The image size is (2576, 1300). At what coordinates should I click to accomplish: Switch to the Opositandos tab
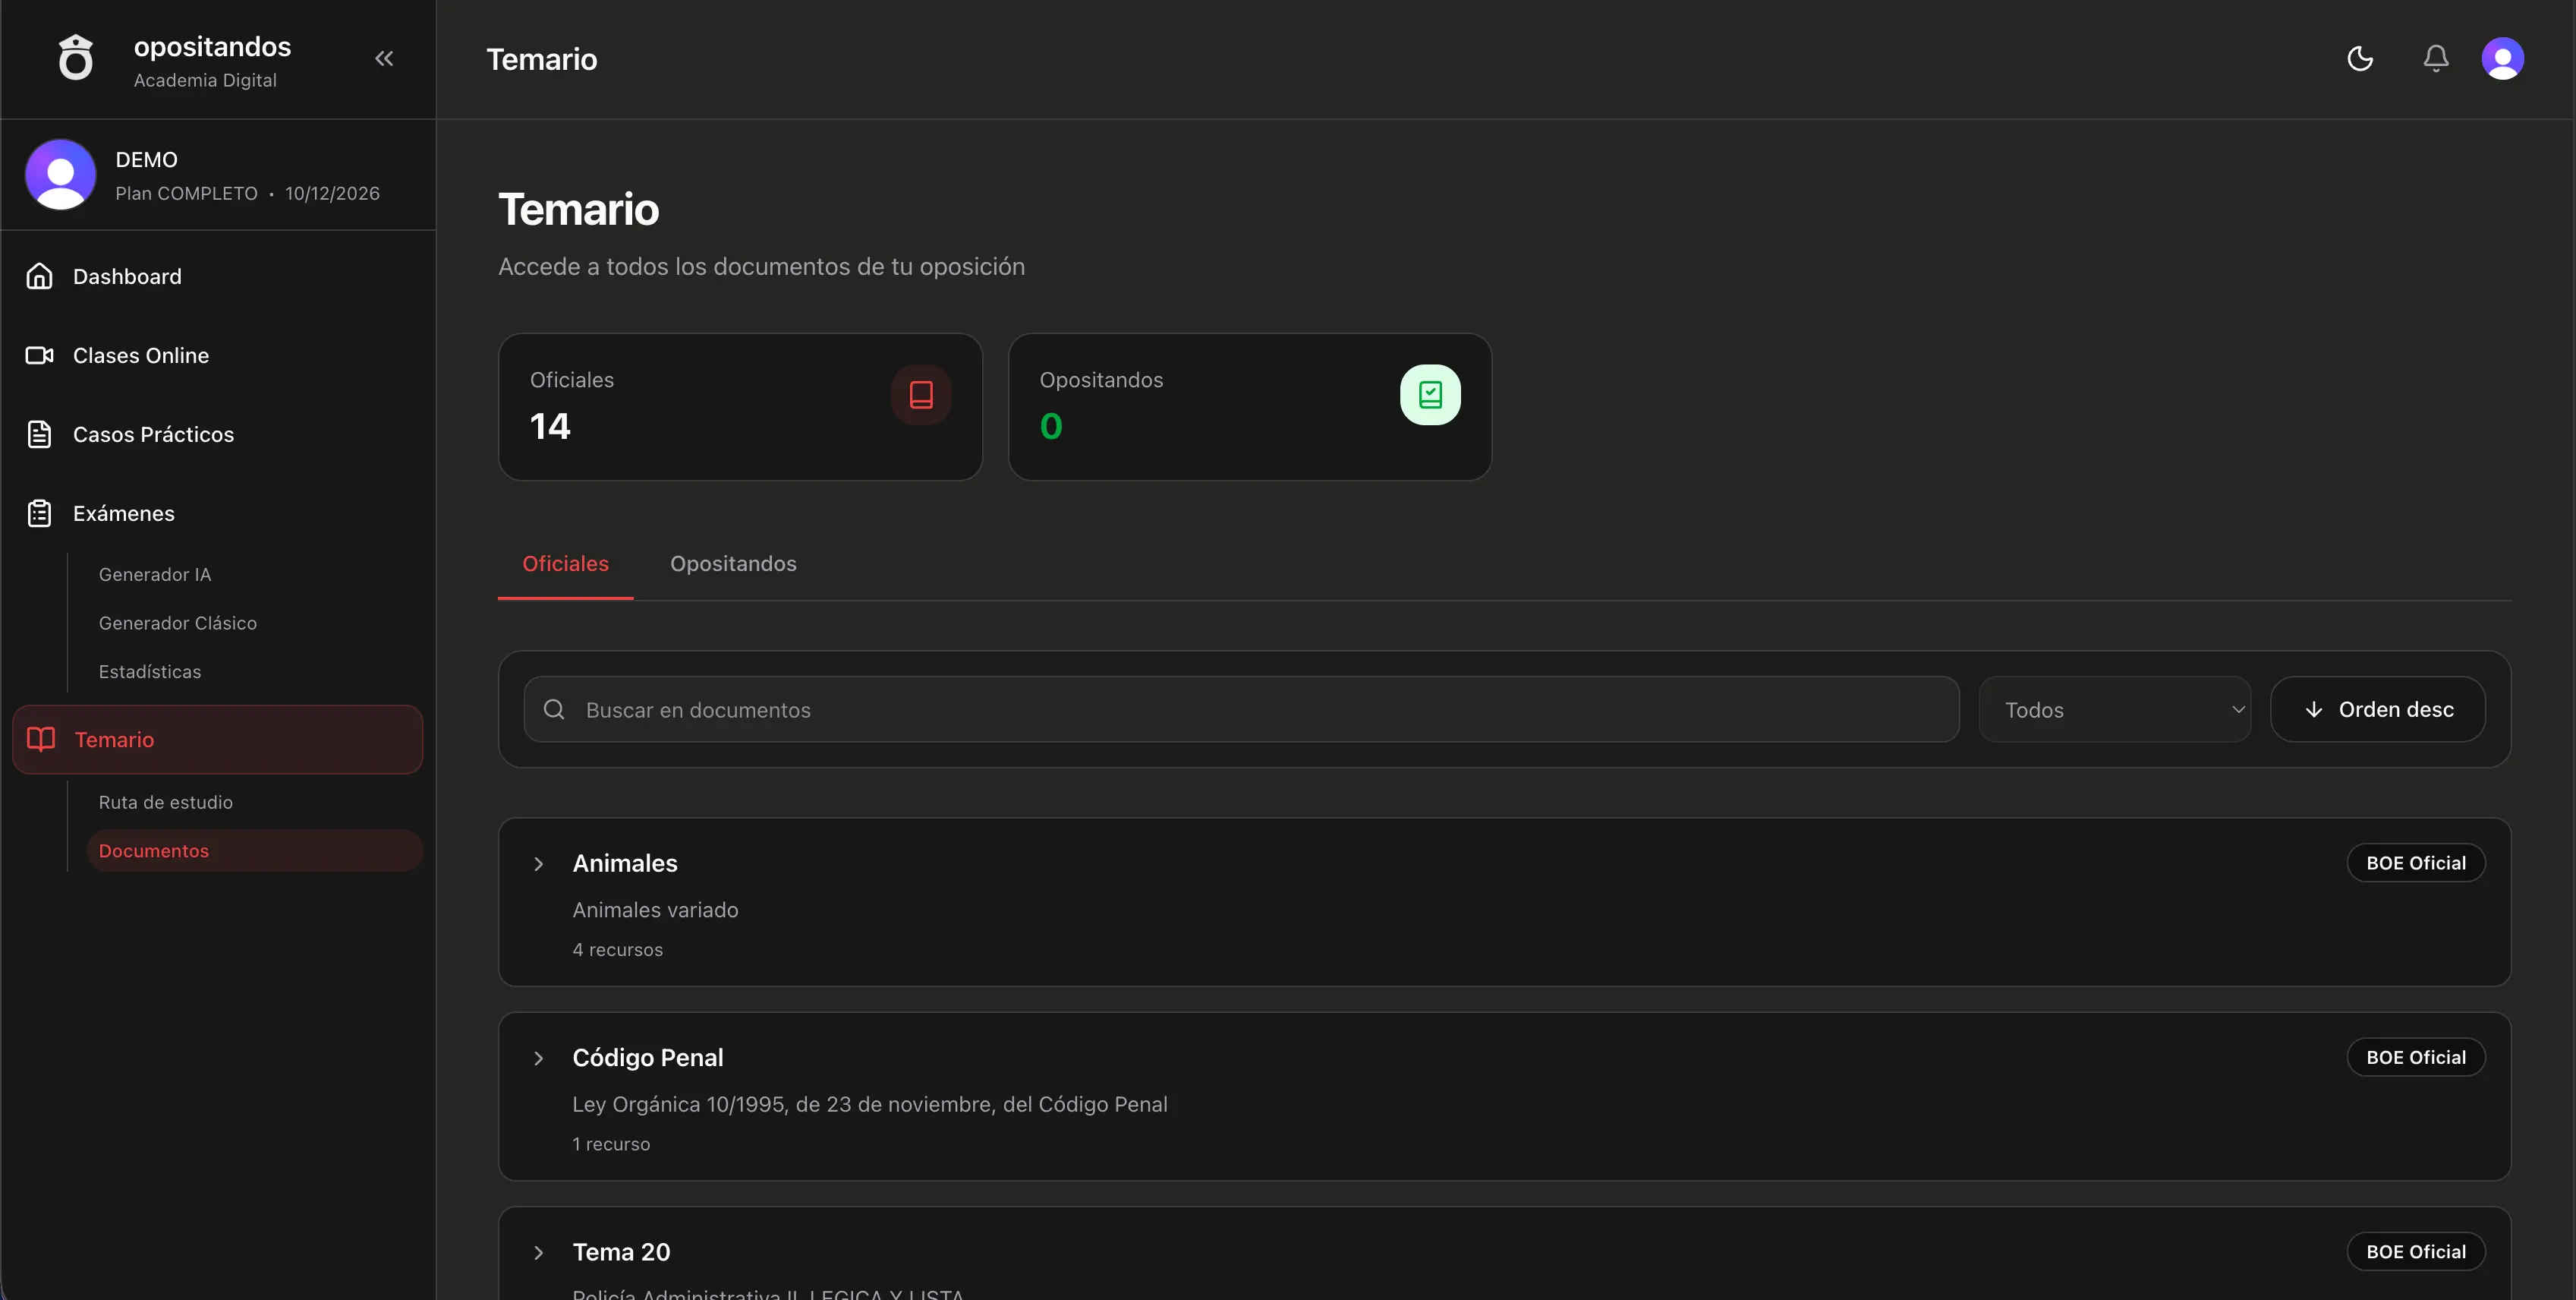pos(734,564)
